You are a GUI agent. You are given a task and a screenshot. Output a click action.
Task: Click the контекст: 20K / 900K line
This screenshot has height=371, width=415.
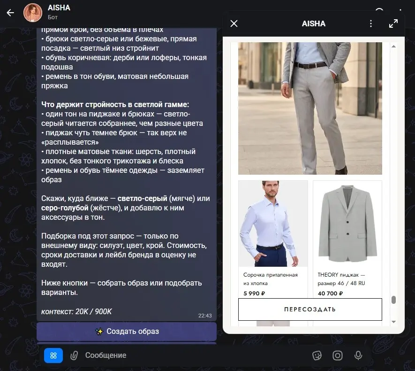[76, 311]
